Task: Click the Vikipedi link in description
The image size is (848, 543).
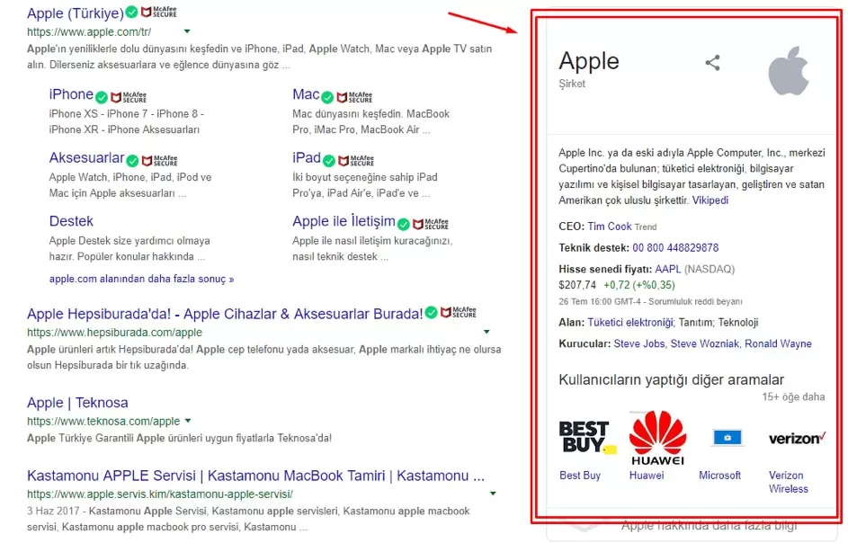Action: [710, 200]
